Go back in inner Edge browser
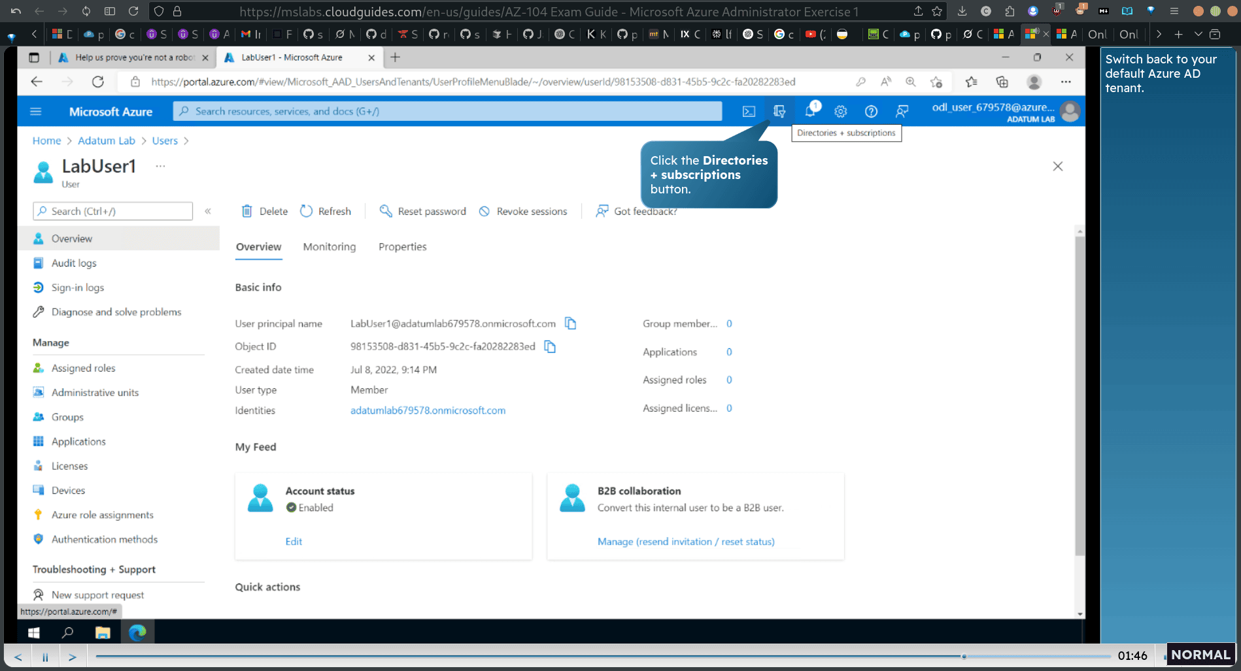 (37, 82)
